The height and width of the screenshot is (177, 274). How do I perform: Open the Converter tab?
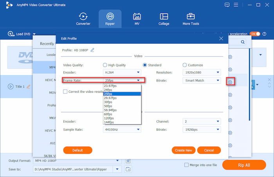(83, 19)
